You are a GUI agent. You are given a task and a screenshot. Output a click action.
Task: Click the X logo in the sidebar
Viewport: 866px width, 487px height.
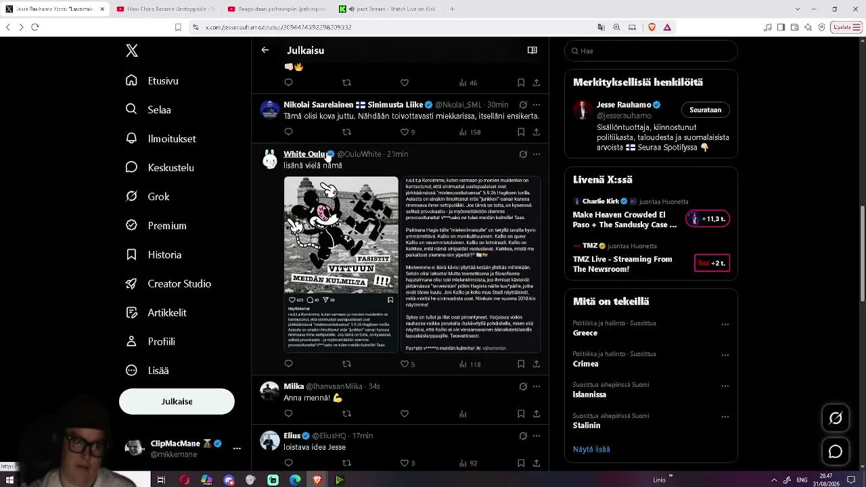tap(132, 51)
